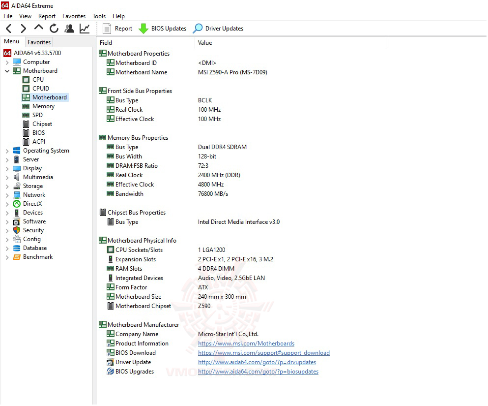The height and width of the screenshot is (406, 488).
Task: Click the Benchmark icon in tree
Action: point(17,257)
